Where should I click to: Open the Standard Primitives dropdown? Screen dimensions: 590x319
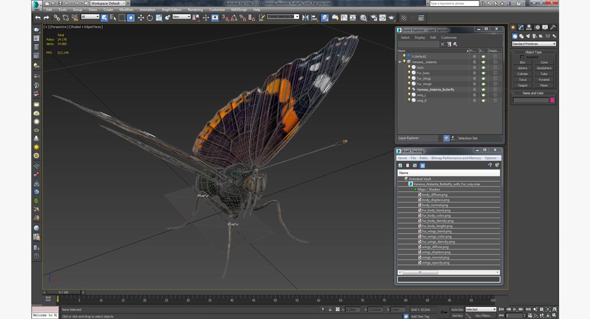[534, 44]
